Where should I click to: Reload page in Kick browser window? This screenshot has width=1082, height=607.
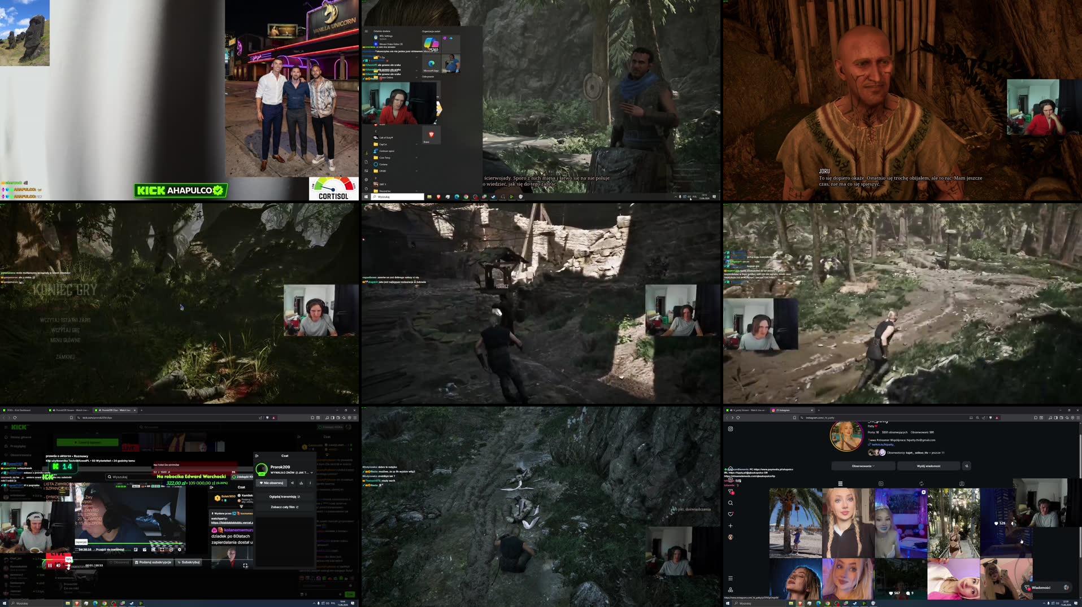pos(15,418)
